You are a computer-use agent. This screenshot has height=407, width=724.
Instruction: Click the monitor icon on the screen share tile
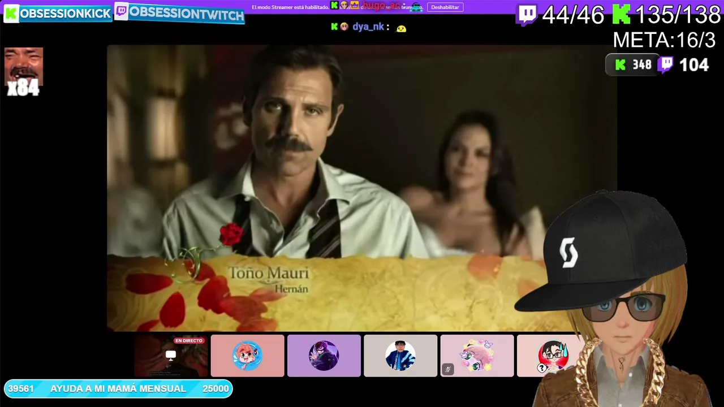point(171,355)
